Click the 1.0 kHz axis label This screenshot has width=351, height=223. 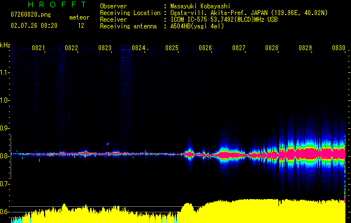point(4,100)
